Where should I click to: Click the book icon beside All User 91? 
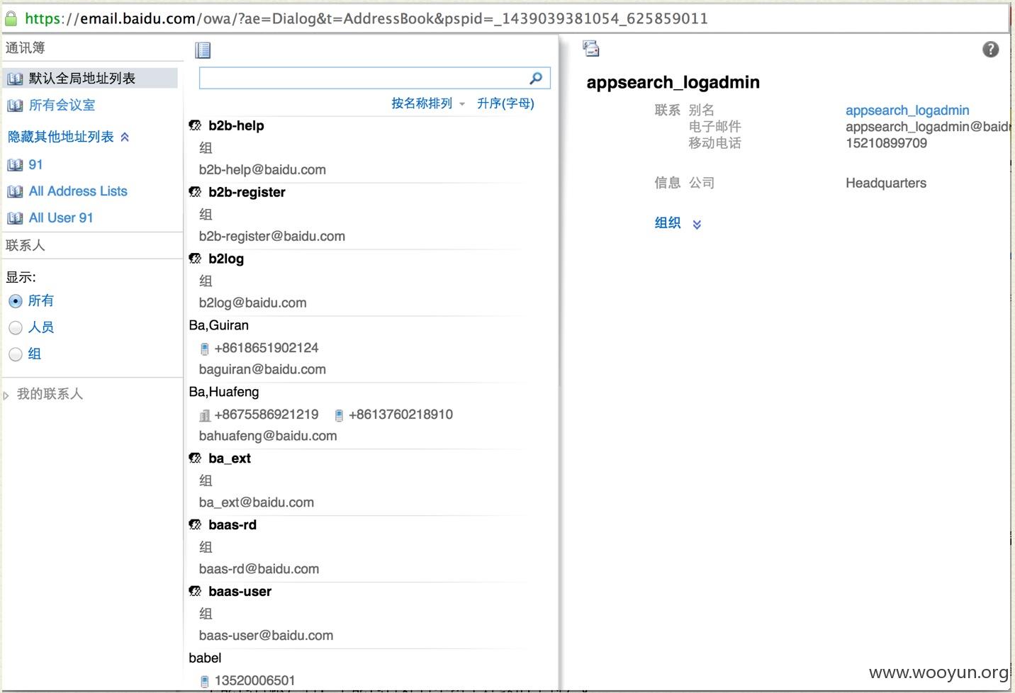[15, 218]
